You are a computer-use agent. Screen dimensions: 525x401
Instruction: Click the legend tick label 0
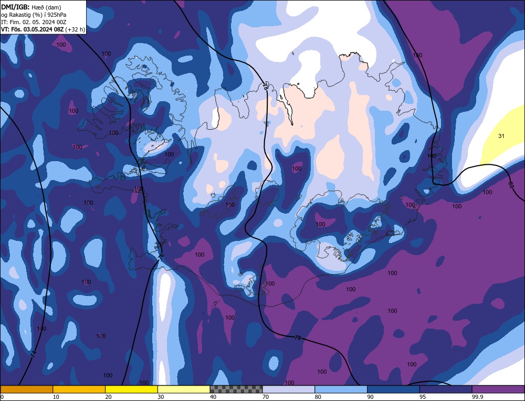tap(2, 397)
